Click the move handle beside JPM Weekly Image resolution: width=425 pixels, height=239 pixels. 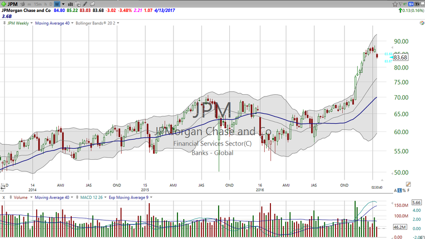(4, 23)
